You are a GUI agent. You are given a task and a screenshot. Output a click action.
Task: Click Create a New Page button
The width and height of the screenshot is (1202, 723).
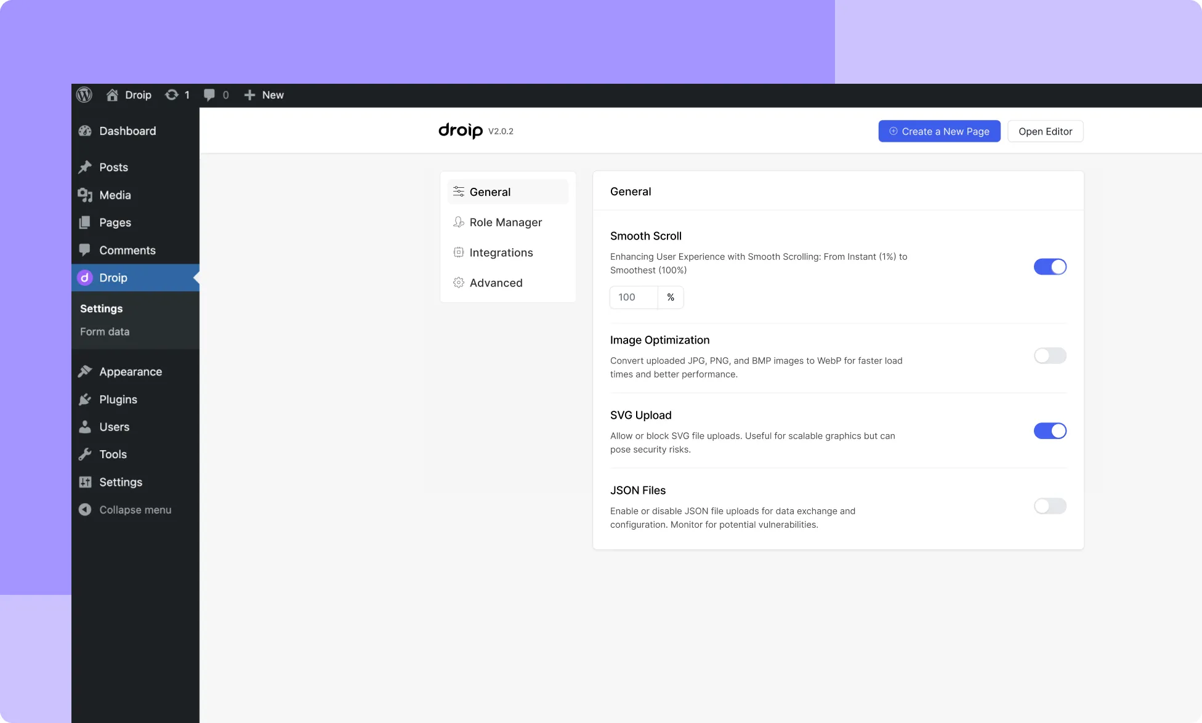click(x=939, y=131)
